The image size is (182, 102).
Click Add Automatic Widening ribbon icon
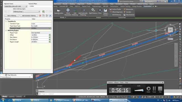pos(83,12)
